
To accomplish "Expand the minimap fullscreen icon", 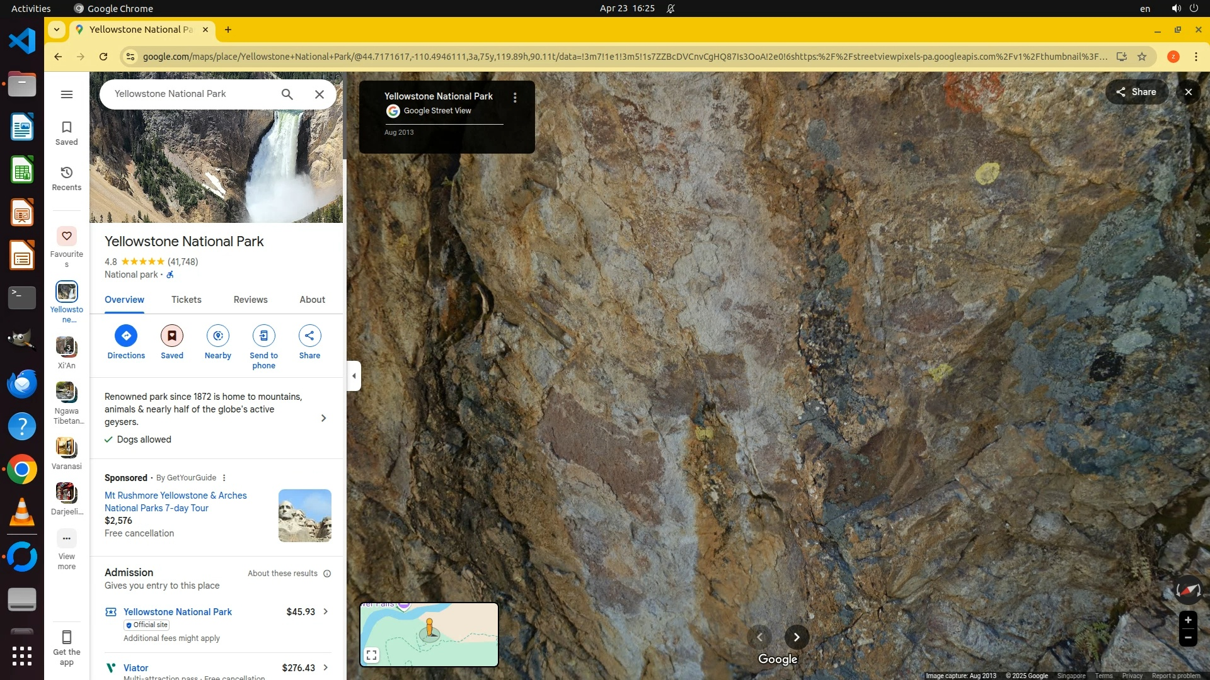I will coord(372,655).
